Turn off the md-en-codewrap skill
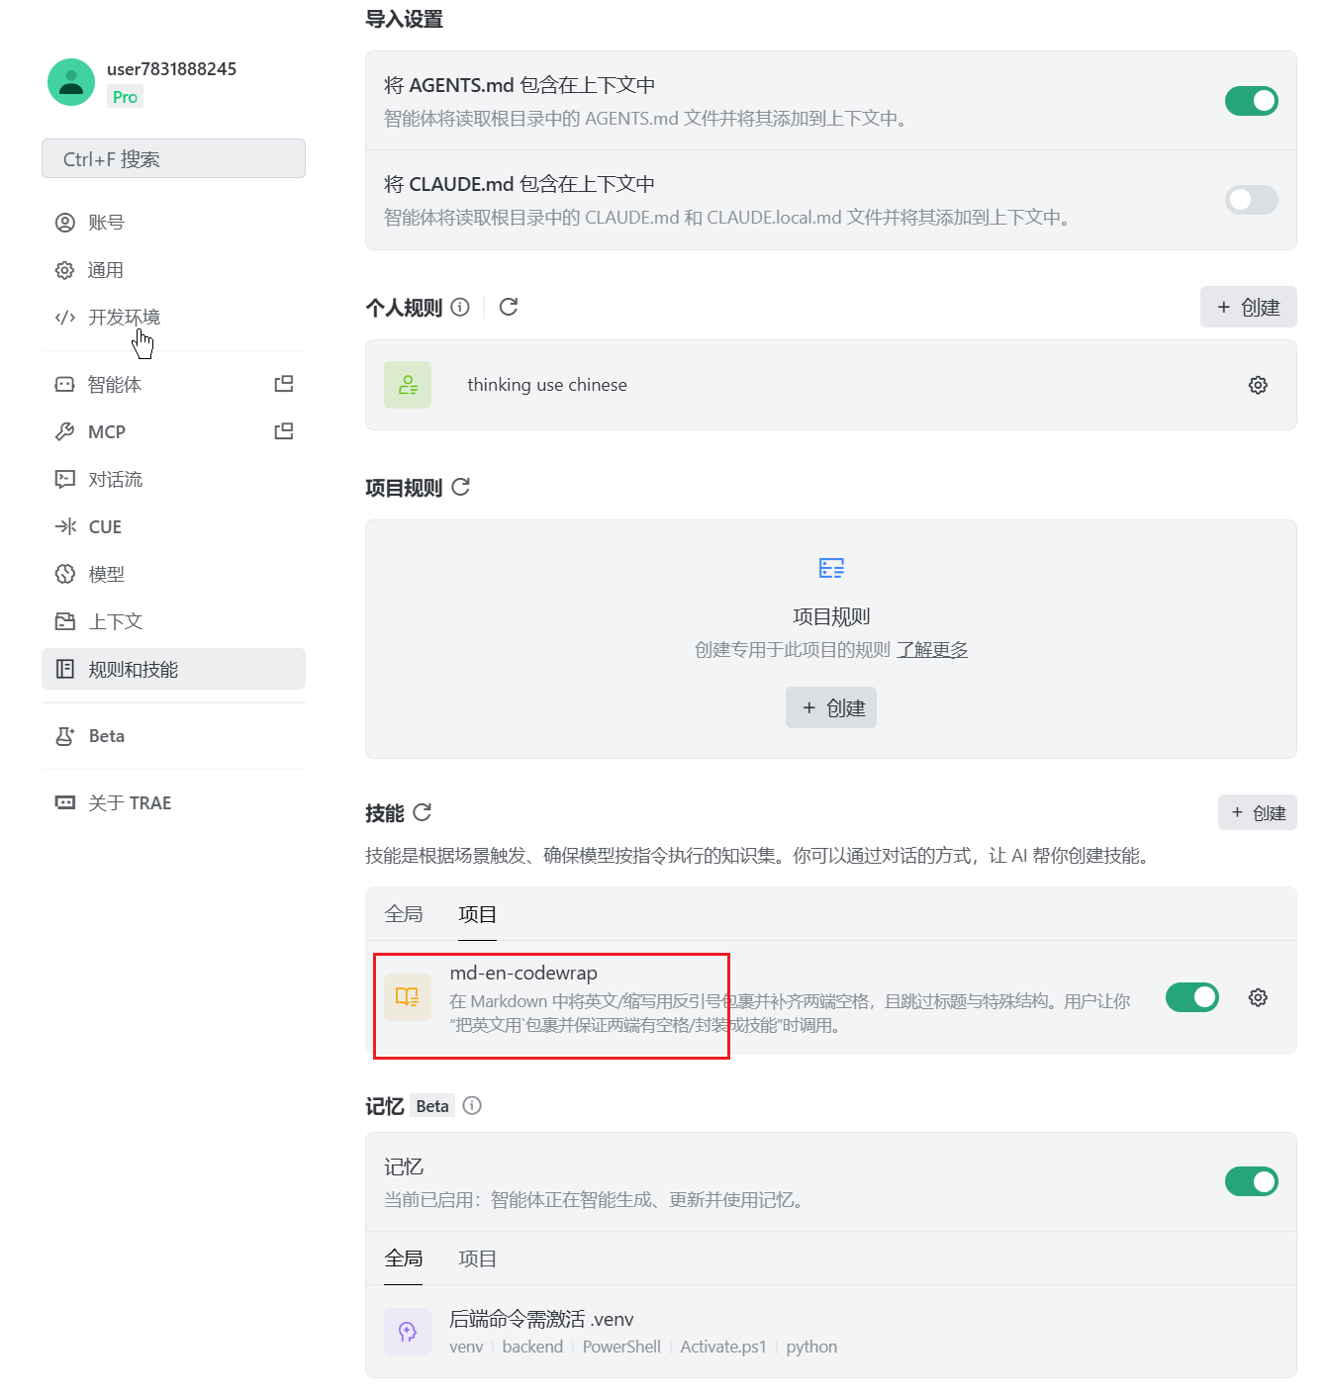Screen dimensions: 1327x1398 pos(1191,997)
